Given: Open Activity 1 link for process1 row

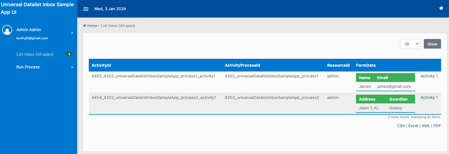Looking at the screenshot, I should coord(429,76).
